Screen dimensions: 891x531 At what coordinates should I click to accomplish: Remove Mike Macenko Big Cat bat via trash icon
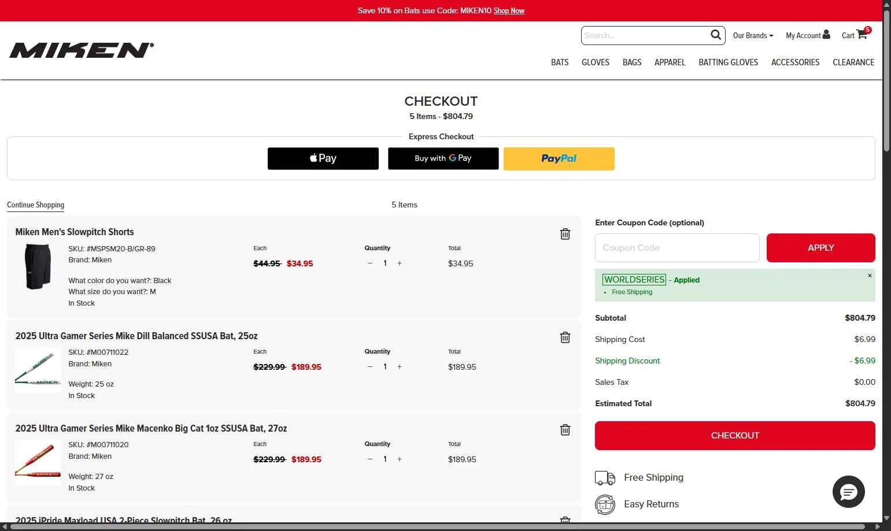coord(565,430)
